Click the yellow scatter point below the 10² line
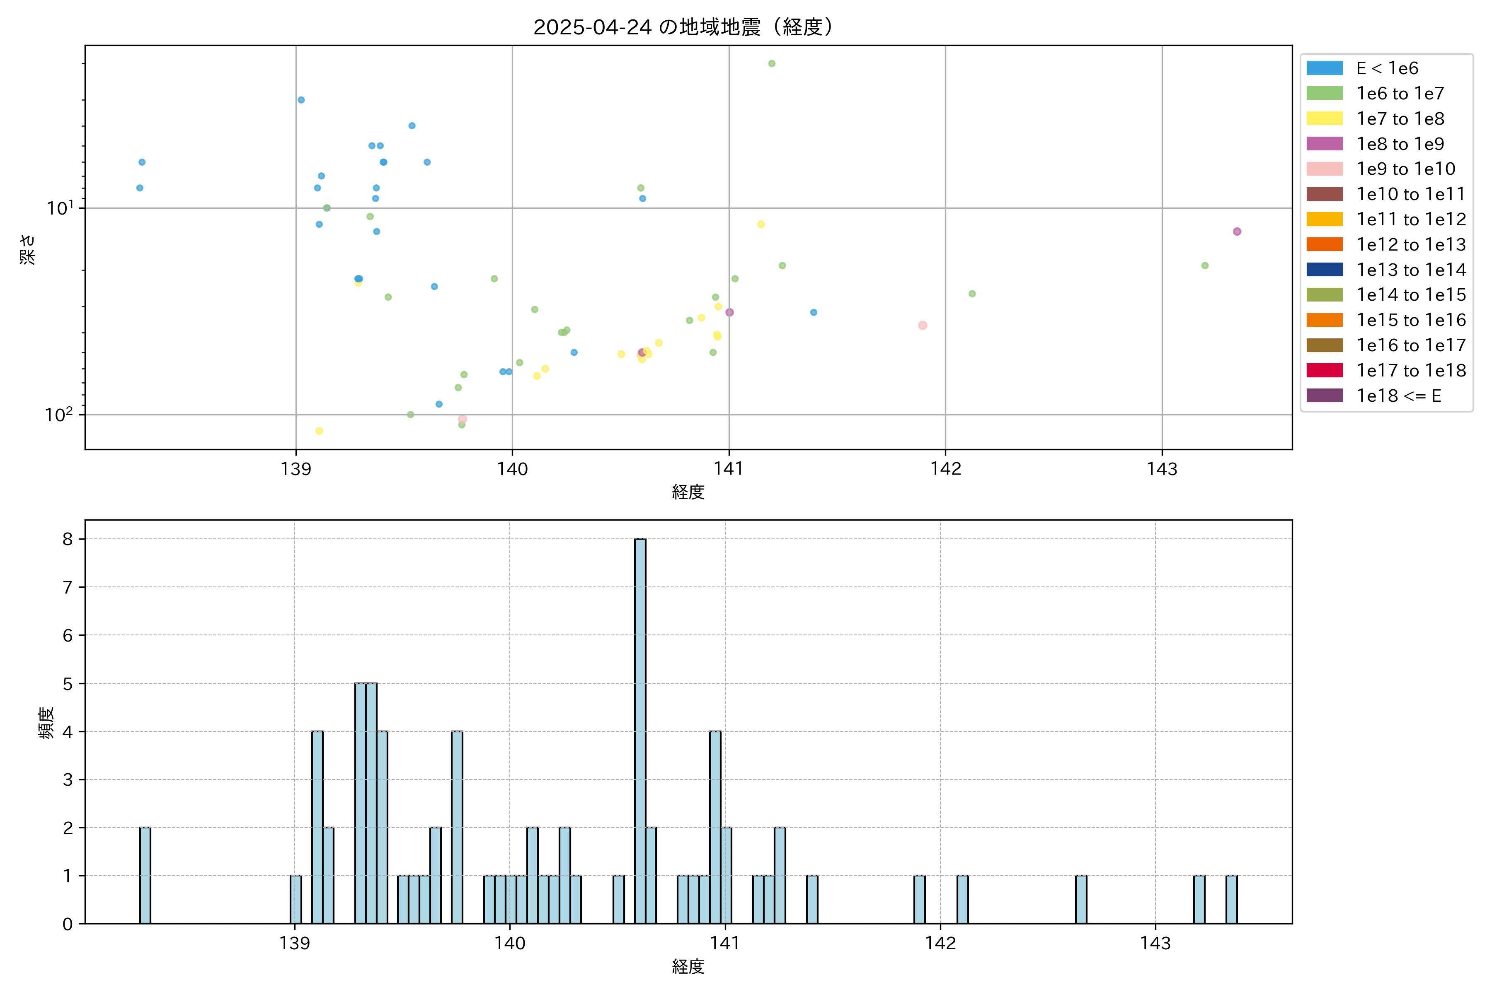Image resolution: width=1492 pixels, height=994 pixels. tap(319, 431)
